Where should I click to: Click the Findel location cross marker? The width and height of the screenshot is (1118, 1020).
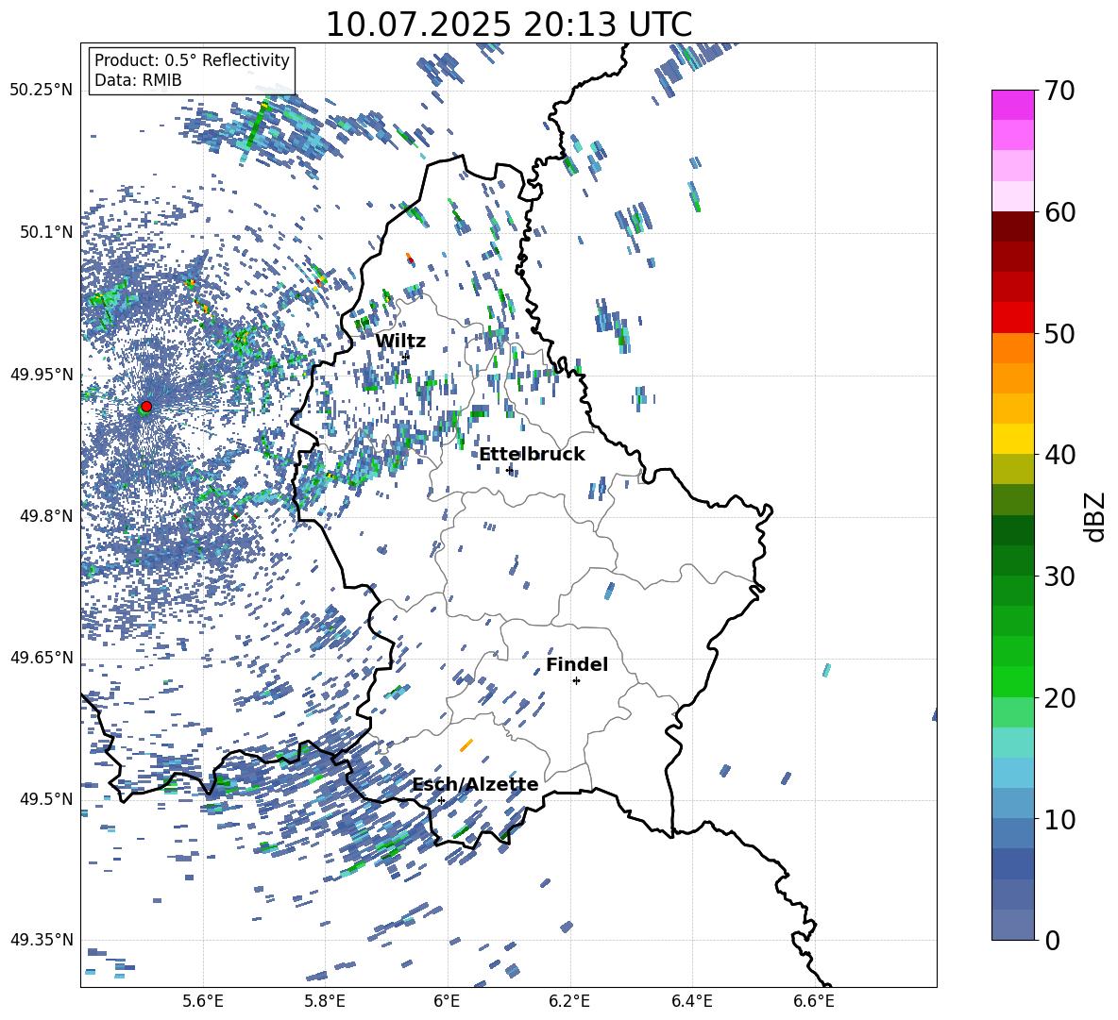coord(576,681)
